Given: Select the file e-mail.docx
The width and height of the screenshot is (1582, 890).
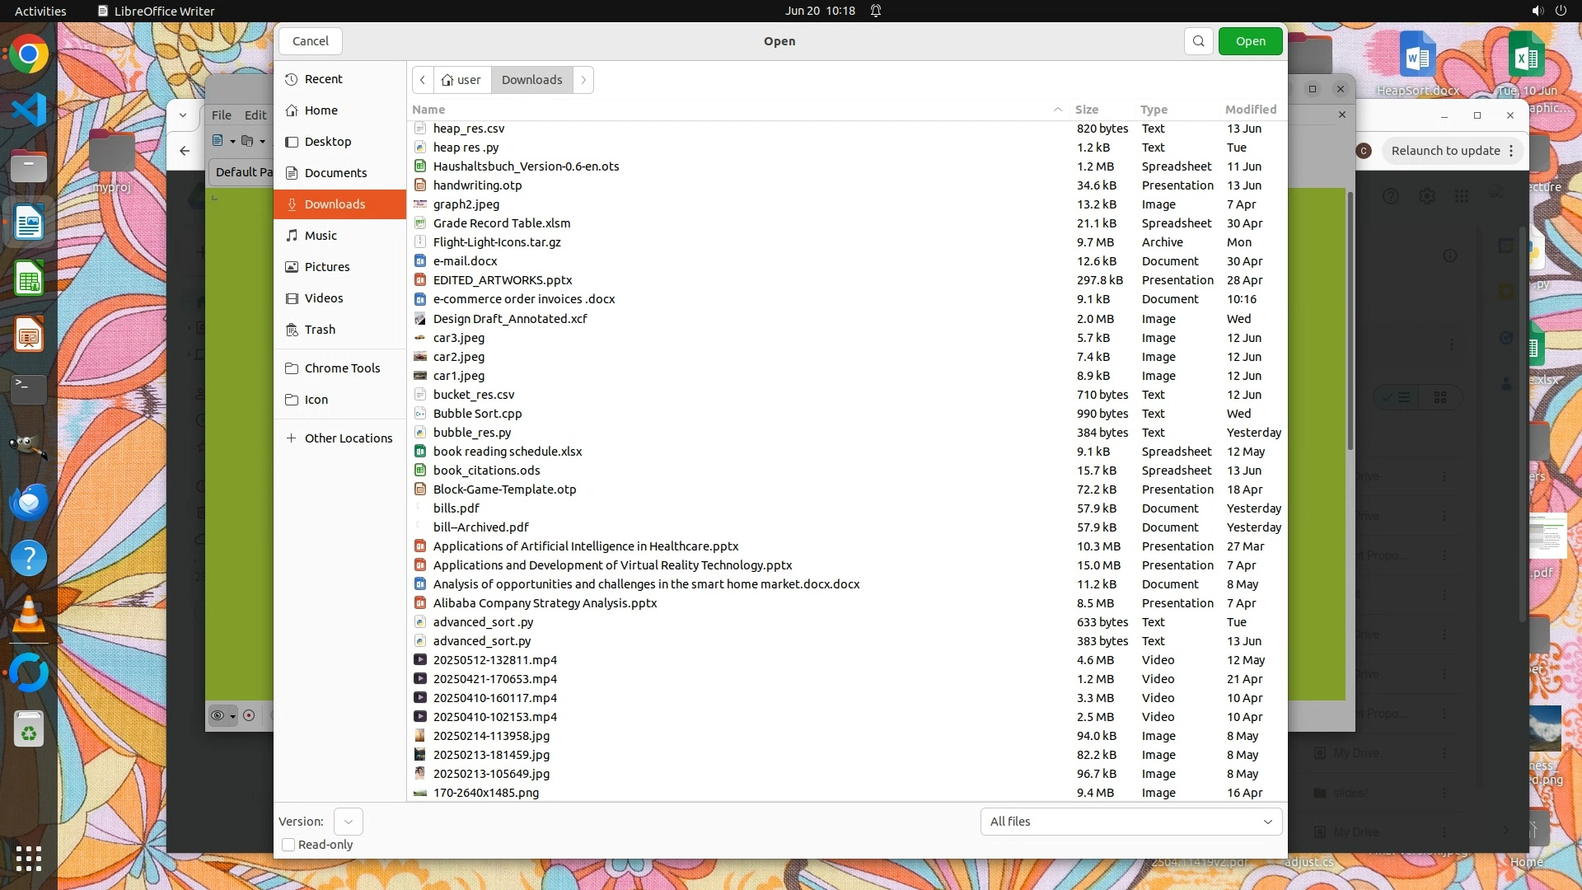Looking at the screenshot, I should point(465,261).
